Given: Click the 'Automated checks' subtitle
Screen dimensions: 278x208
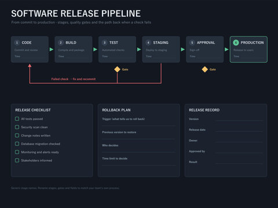Looking at the screenshot, I should [113, 50].
